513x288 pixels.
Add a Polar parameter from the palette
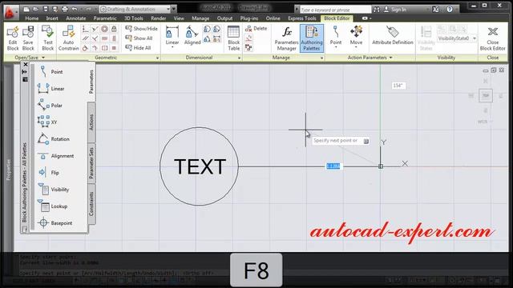click(50, 105)
